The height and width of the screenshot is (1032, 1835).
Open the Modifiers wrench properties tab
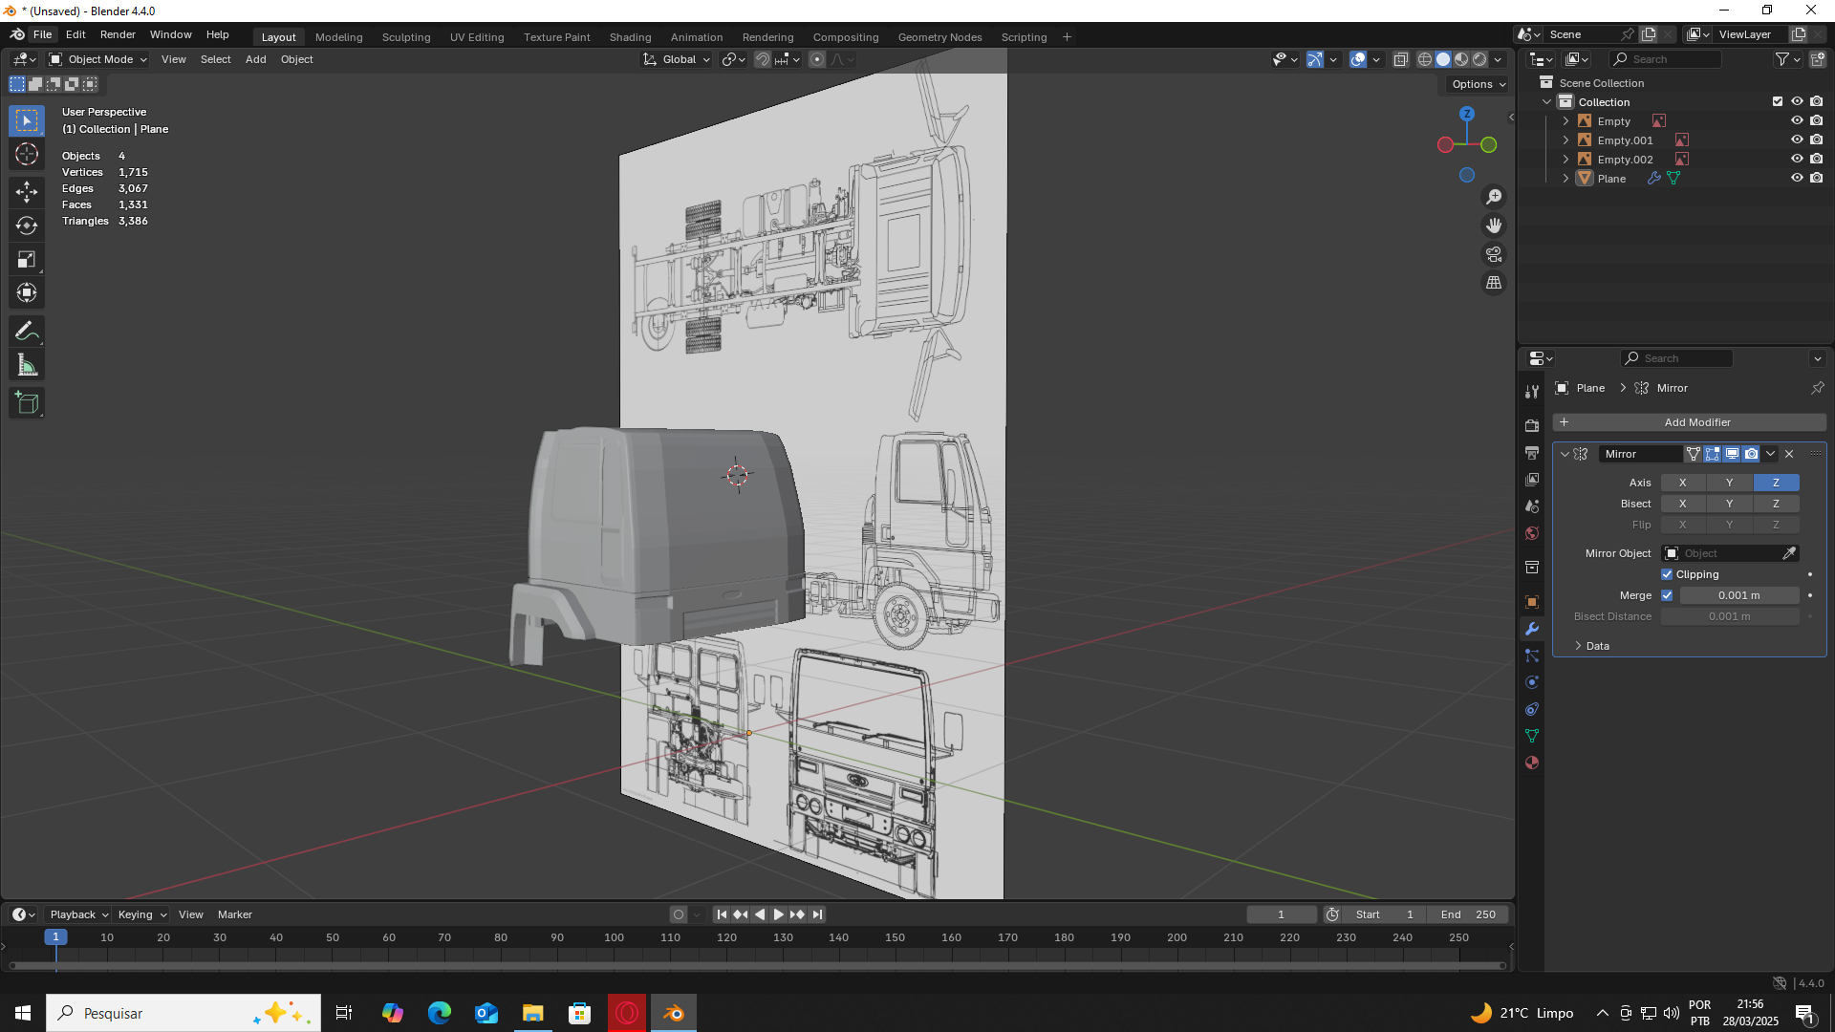click(x=1532, y=629)
